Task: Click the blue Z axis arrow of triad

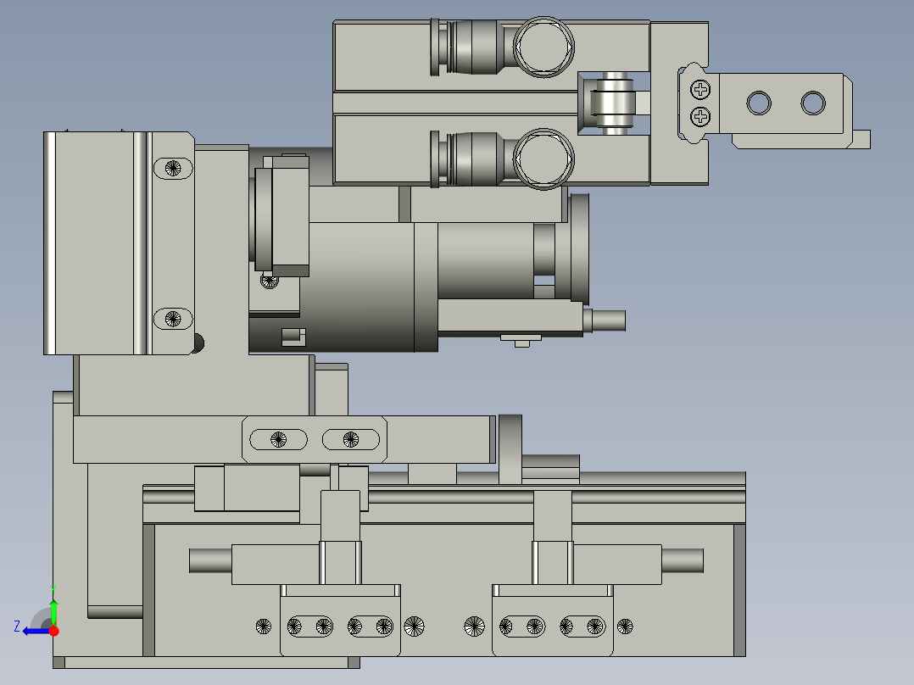Action: (36, 632)
